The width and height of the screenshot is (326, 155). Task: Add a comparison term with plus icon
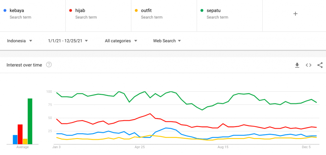click(295, 14)
